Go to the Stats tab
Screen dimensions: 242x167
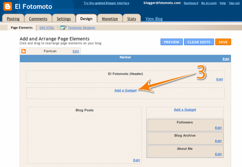(131, 19)
